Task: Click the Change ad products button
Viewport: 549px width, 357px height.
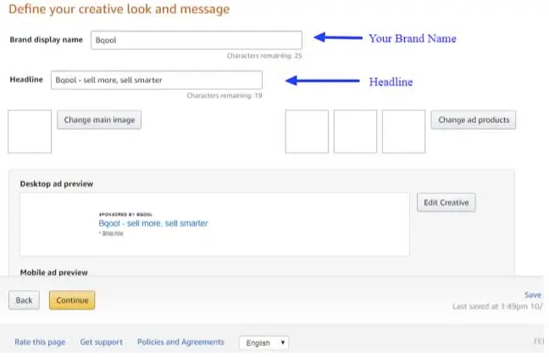Action: coord(474,120)
